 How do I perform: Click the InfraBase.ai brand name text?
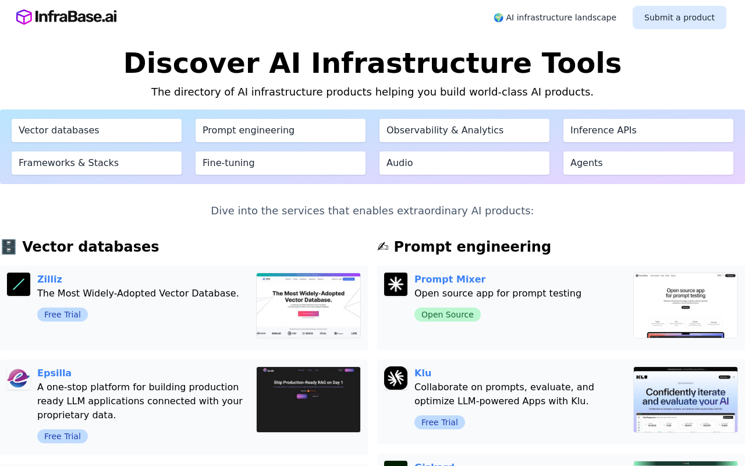click(76, 17)
